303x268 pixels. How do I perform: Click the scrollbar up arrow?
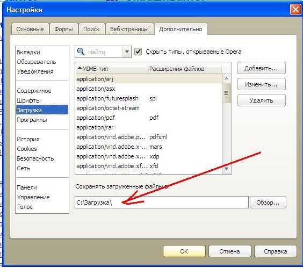point(227,78)
